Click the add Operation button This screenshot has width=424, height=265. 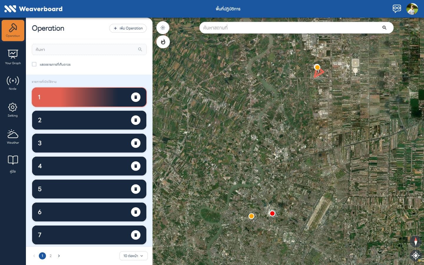(128, 28)
